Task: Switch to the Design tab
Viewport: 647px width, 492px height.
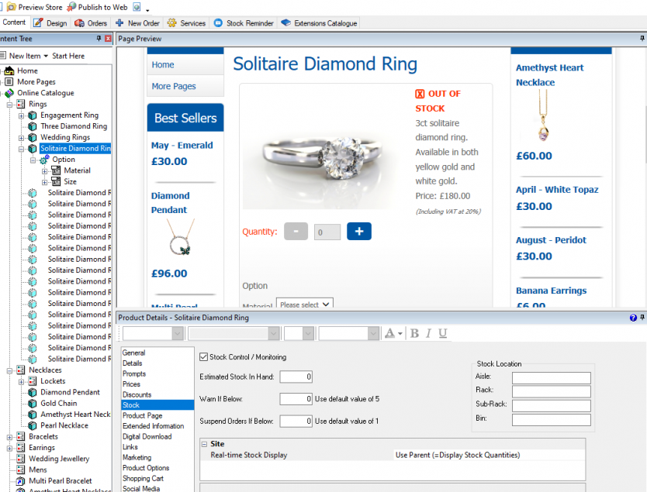Action: click(51, 23)
